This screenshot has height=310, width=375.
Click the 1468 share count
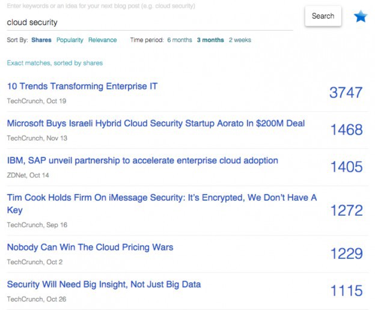pyautogui.click(x=346, y=130)
